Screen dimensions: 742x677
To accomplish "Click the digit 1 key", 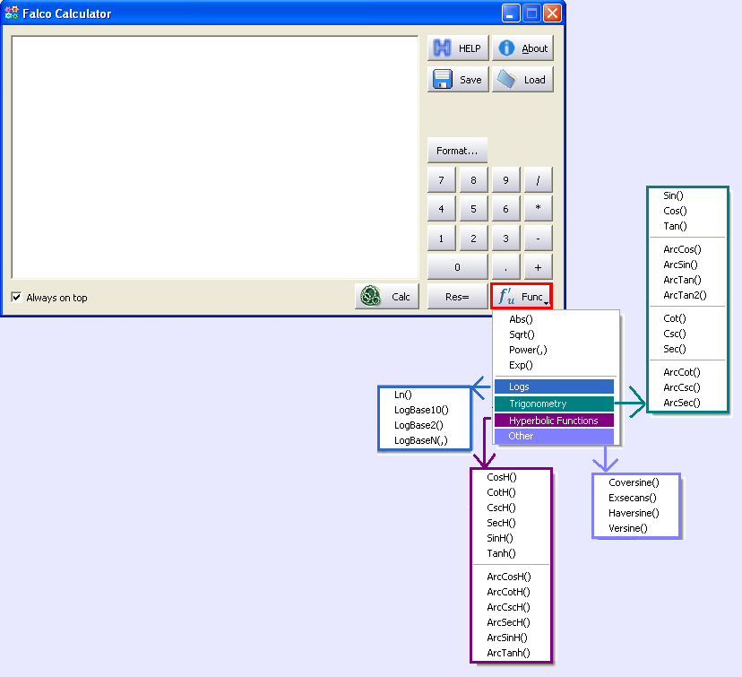I will click(x=442, y=239).
